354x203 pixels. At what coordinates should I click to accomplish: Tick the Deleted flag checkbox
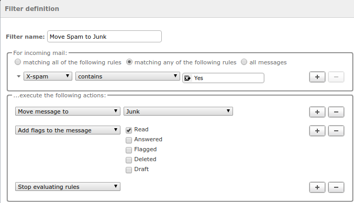coord(129,160)
